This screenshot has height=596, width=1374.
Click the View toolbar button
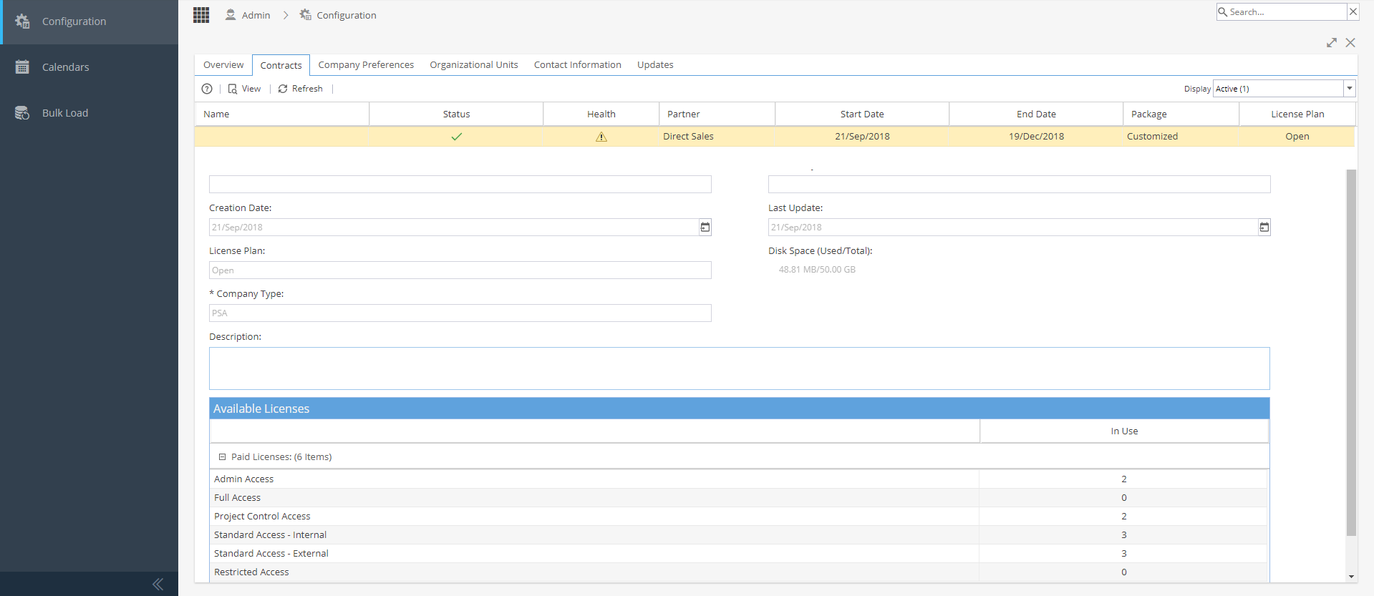point(245,89)
